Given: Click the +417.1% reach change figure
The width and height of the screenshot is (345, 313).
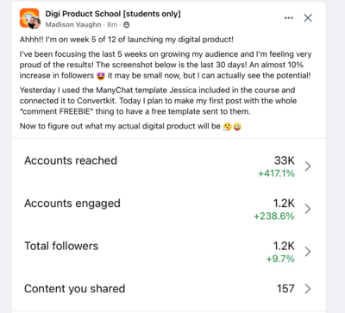Looking at the screenshot, I should (x=276, y=173).
